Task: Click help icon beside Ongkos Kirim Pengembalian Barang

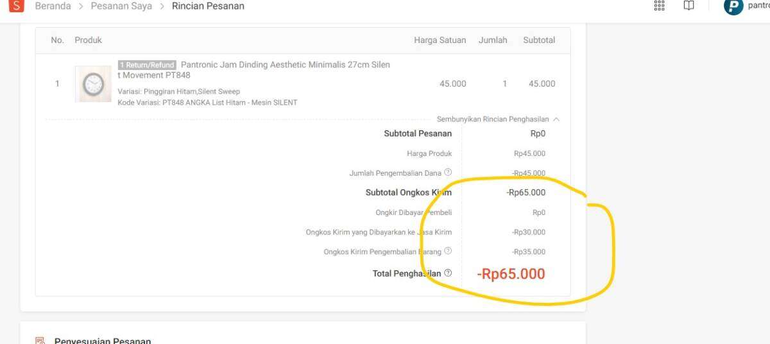Action: (448, 251)
